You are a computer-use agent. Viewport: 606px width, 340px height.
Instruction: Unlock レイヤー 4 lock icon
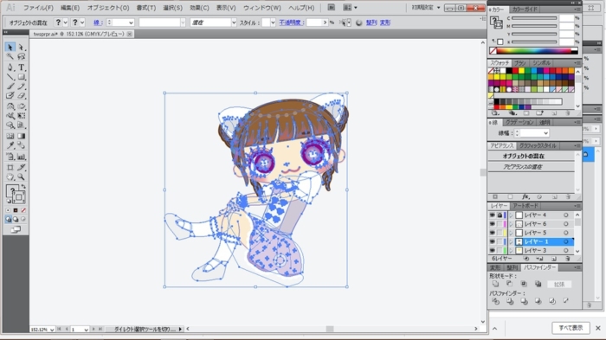[x=500, y=215]
